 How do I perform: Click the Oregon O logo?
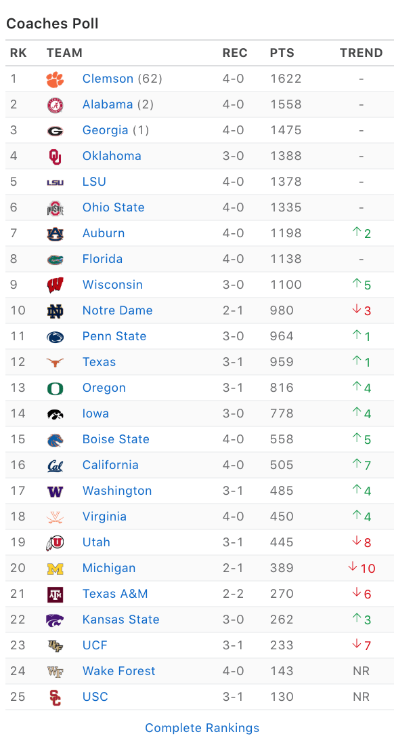pyautogui.click(x=55, y=388)
